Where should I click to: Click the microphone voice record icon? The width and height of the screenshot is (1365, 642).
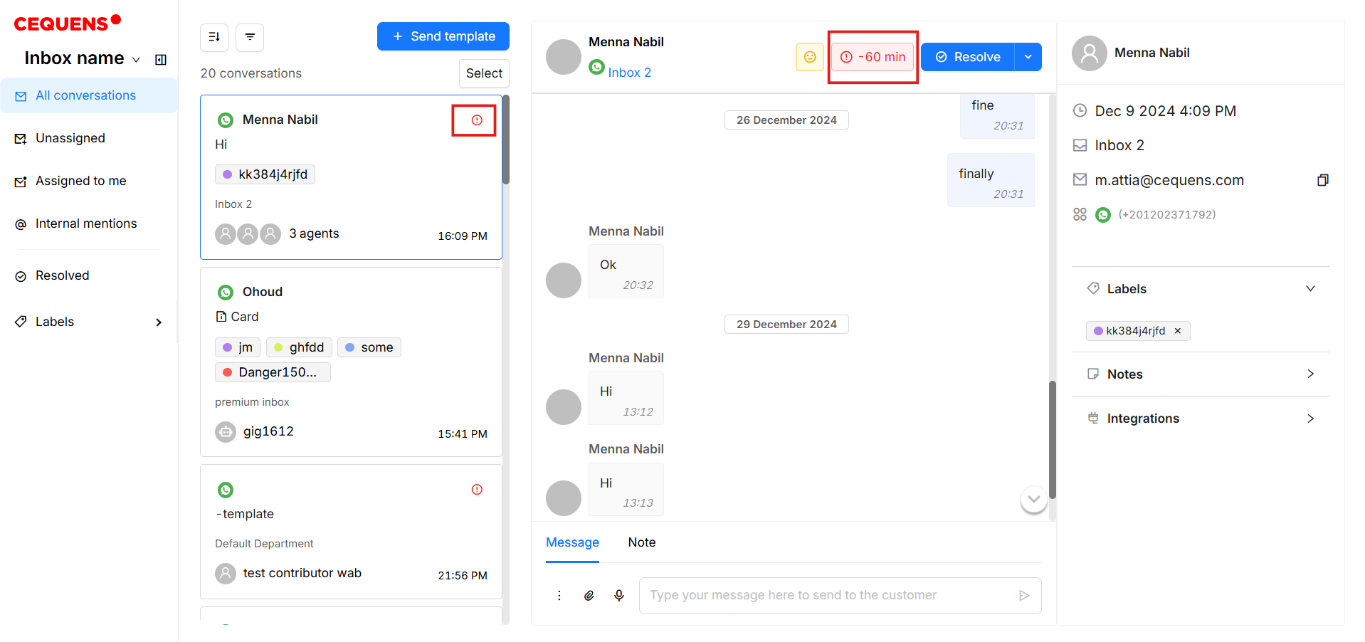tap(619, 596)
